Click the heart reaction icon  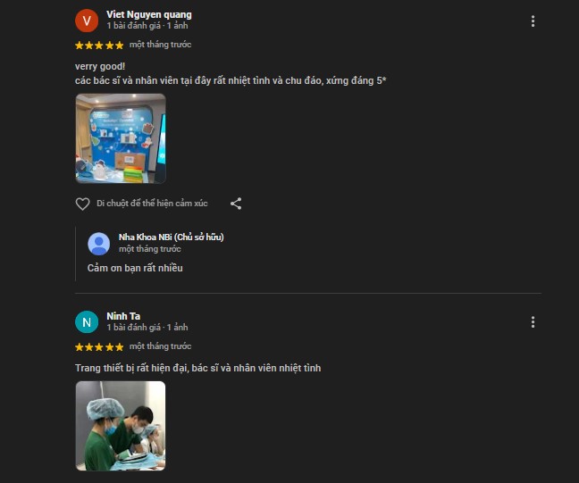click(x=83, y=204)
